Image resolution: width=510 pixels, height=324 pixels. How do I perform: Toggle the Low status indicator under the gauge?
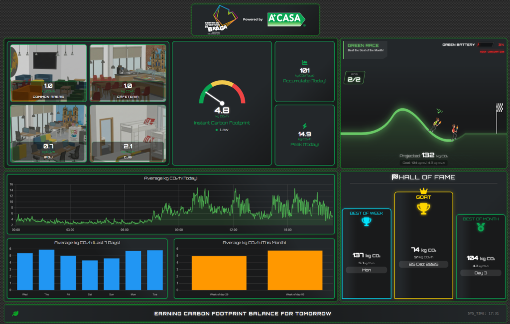(x=222, y=130)
